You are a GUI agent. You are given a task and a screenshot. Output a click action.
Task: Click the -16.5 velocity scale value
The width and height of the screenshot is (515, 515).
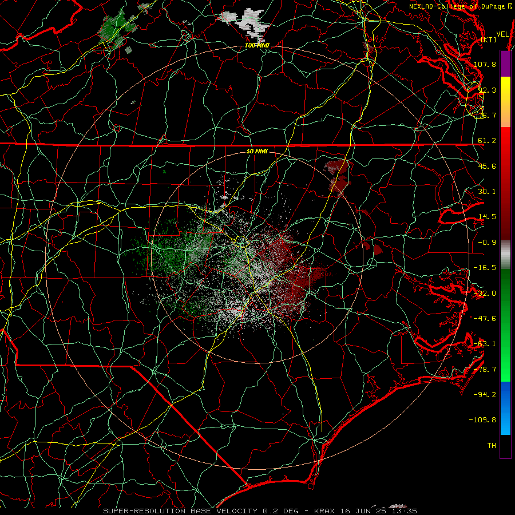tap(485, 268)
